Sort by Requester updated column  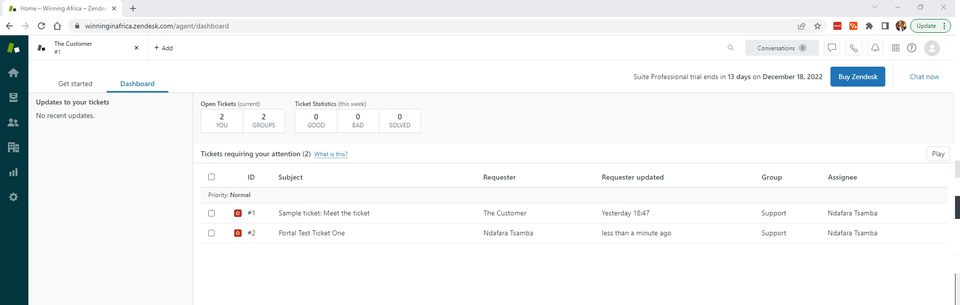tap(632, 177)
